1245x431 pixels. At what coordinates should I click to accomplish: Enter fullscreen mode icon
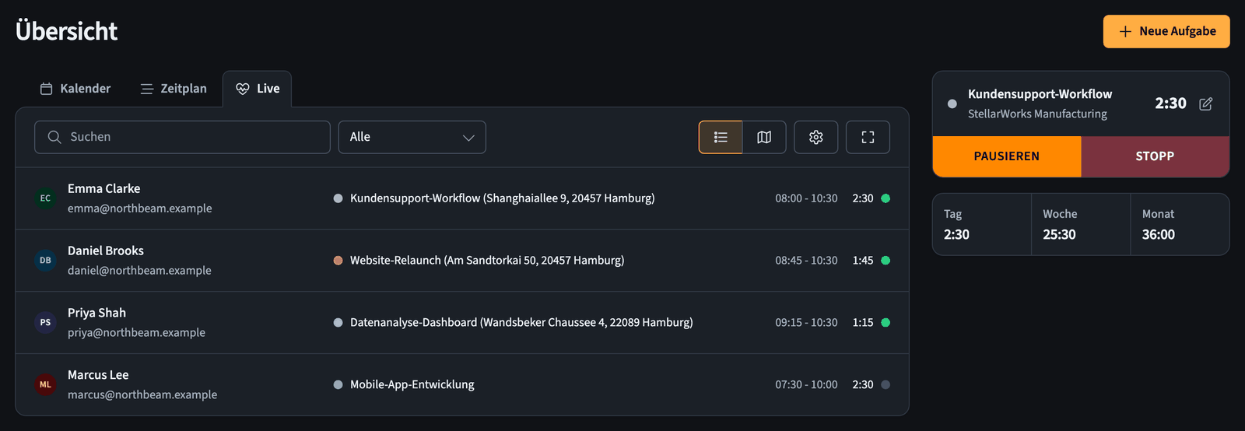(868, 137)
